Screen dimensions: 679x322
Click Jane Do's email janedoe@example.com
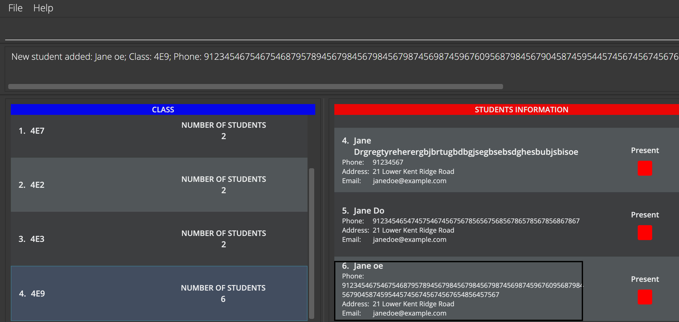click(409, 240)
